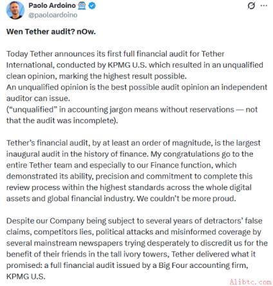Click the line starting "Tether's financial audit"

133,143
